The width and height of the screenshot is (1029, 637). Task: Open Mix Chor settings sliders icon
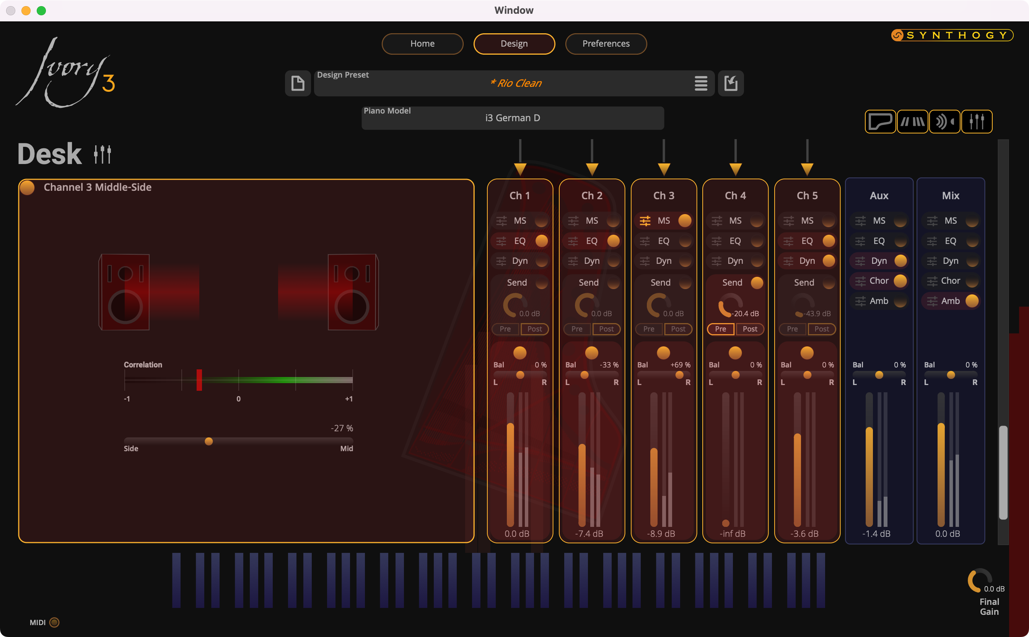coord(932,281)
